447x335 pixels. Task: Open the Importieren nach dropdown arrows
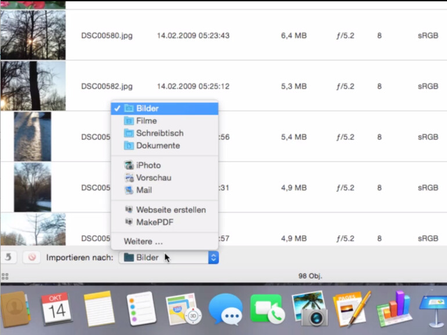[x=213, y=257]
